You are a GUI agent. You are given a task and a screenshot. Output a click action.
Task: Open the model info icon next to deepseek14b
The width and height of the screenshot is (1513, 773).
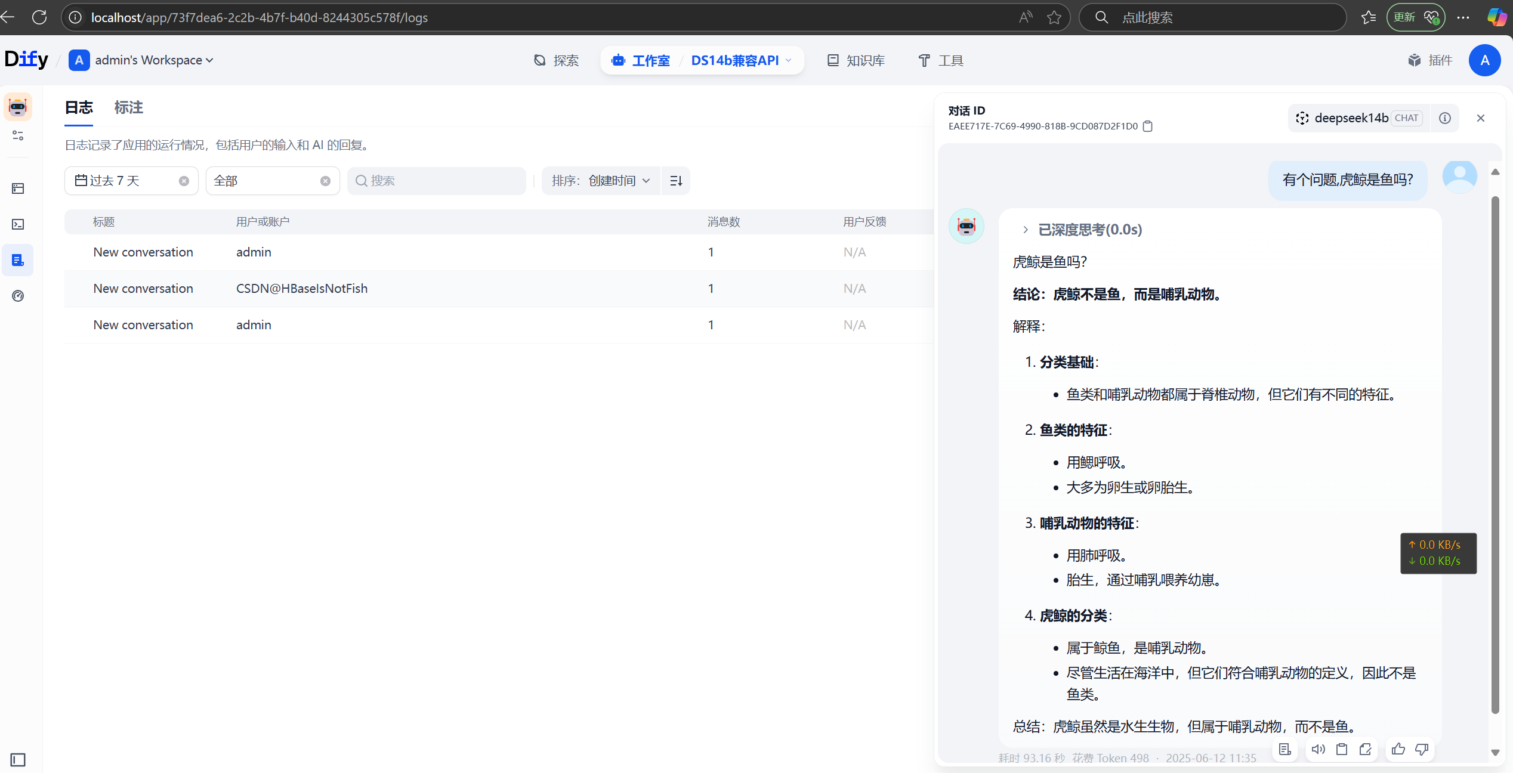point(1444,118)
